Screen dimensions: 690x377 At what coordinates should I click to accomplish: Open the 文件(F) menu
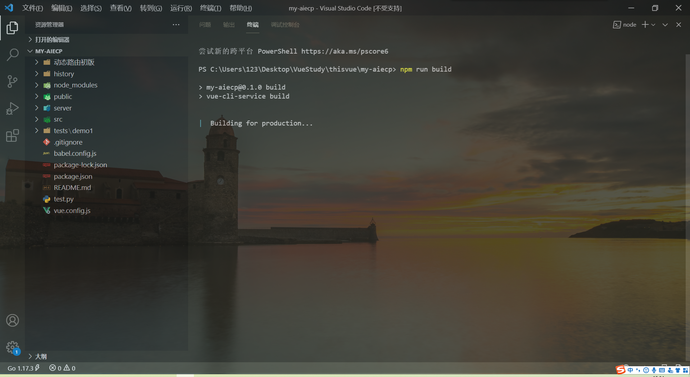(33, 8)
